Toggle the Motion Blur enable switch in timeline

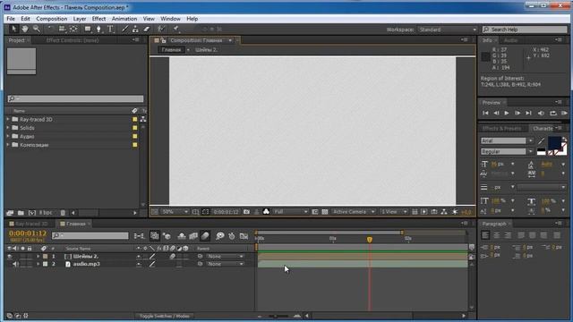click(205, 236)
